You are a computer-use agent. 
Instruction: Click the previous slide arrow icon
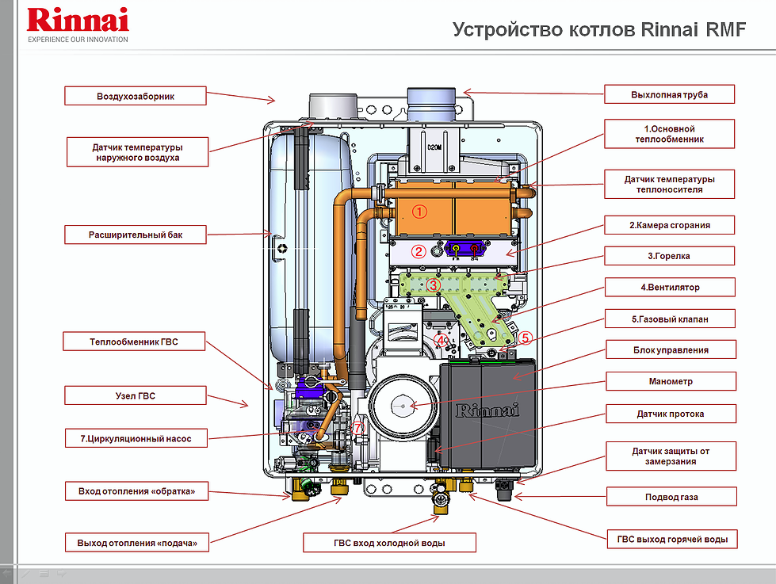click(x=8, y=573)
